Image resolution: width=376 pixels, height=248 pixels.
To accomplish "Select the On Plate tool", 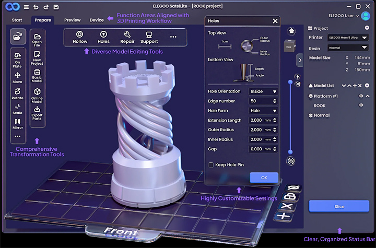I will pyautogui.click(x=17, y=60).
